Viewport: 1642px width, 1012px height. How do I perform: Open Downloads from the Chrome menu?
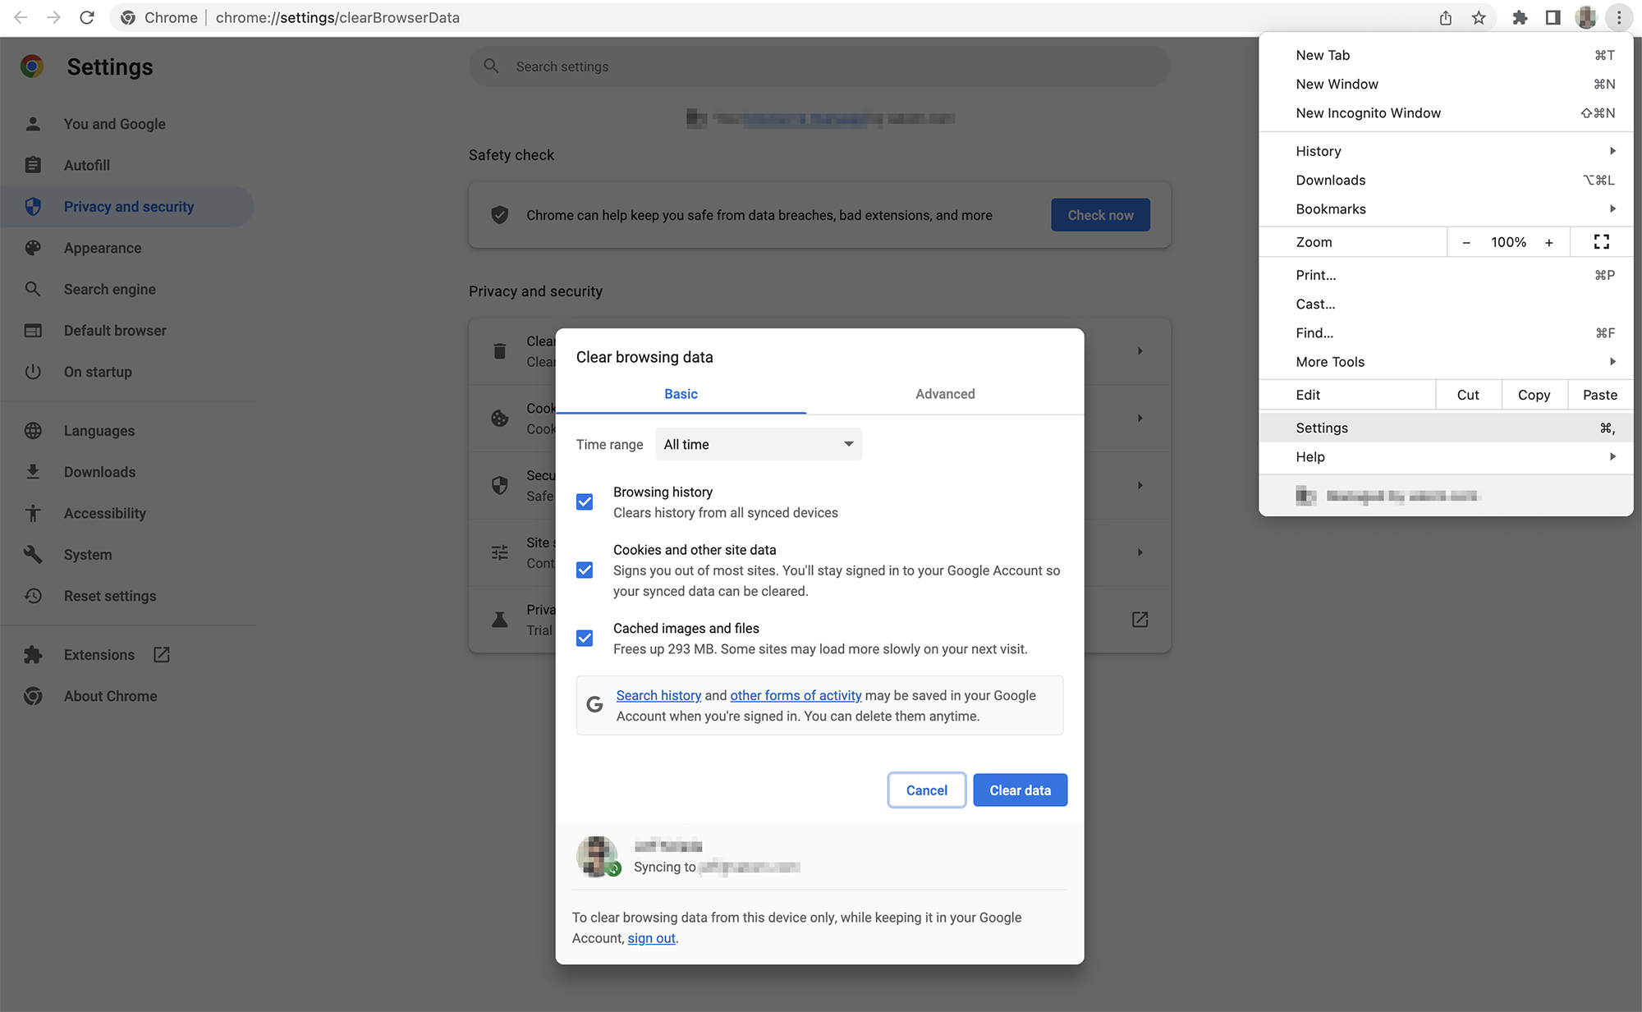pos(1446,180)
